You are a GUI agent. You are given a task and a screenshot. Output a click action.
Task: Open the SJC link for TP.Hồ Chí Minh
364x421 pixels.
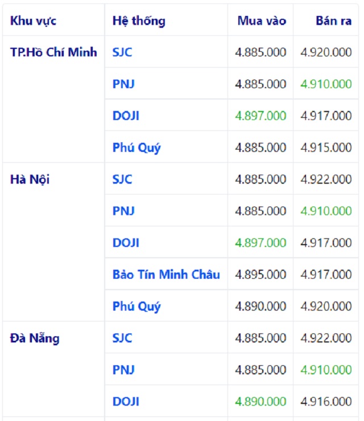(122, 52)
